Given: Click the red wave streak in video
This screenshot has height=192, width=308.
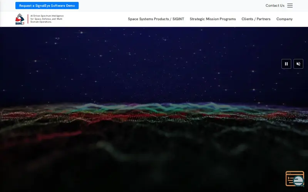Looking at the screenshot, I should click(59, 135).
